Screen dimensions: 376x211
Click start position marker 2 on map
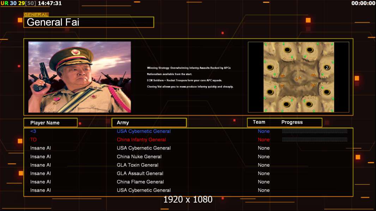point(327,68)
